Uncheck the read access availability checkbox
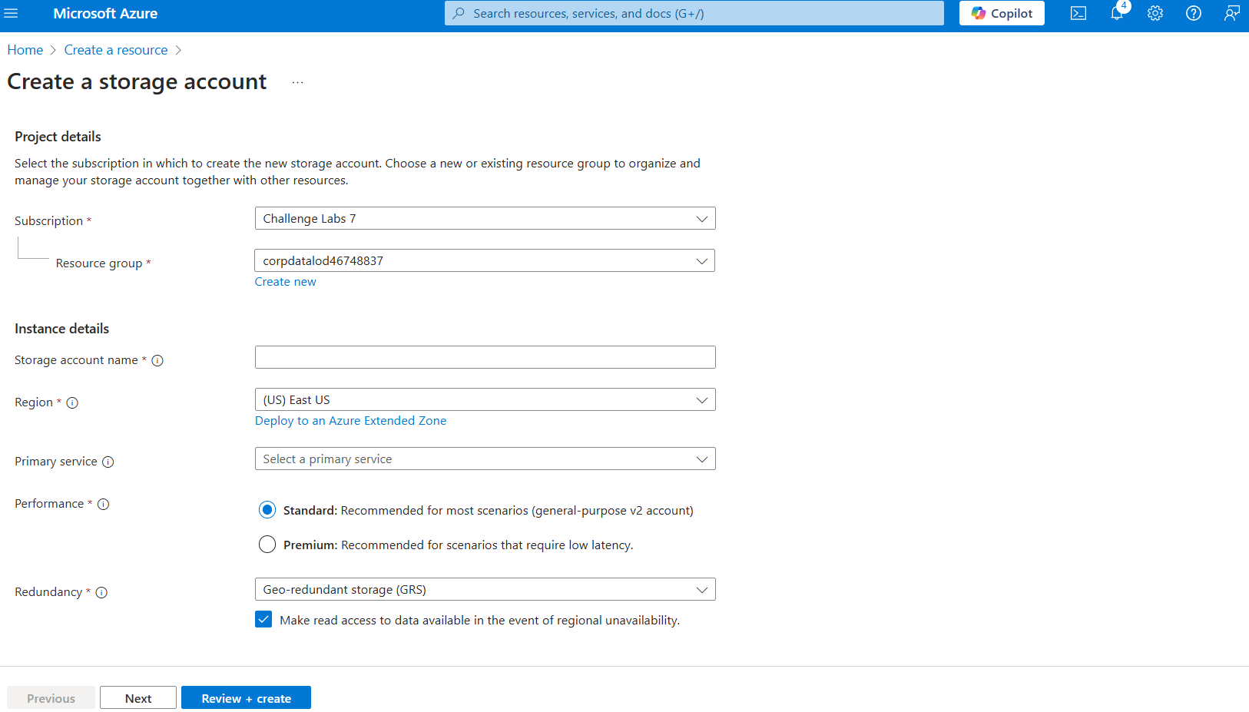The height and width of the screenshot is (712, 1249). [263, 620]
